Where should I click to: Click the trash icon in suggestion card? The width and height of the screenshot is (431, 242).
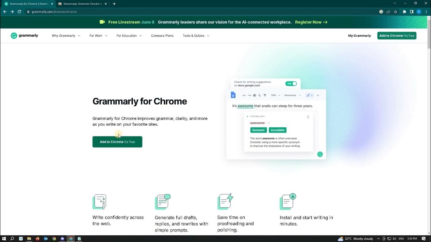click(x=308, y=117)
